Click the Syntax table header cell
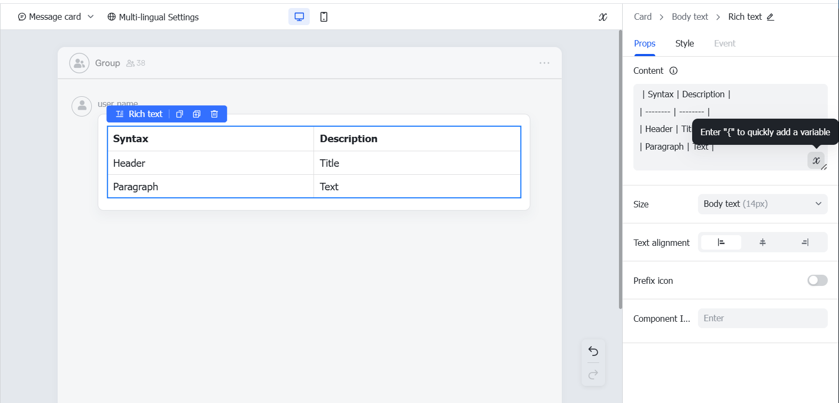Viewport: 839px width, 403px height. click(x=210, y=139)
